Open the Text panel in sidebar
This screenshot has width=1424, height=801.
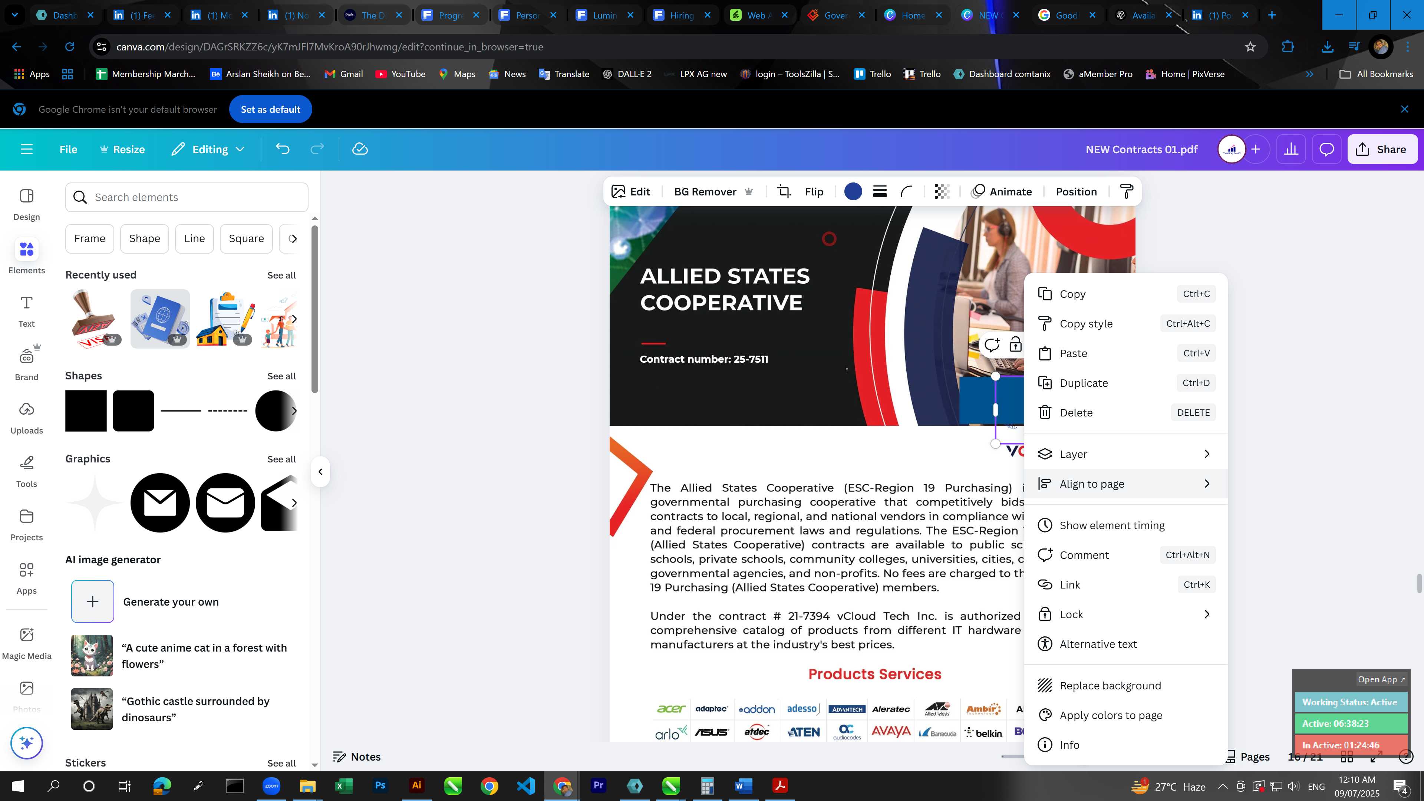27,311
